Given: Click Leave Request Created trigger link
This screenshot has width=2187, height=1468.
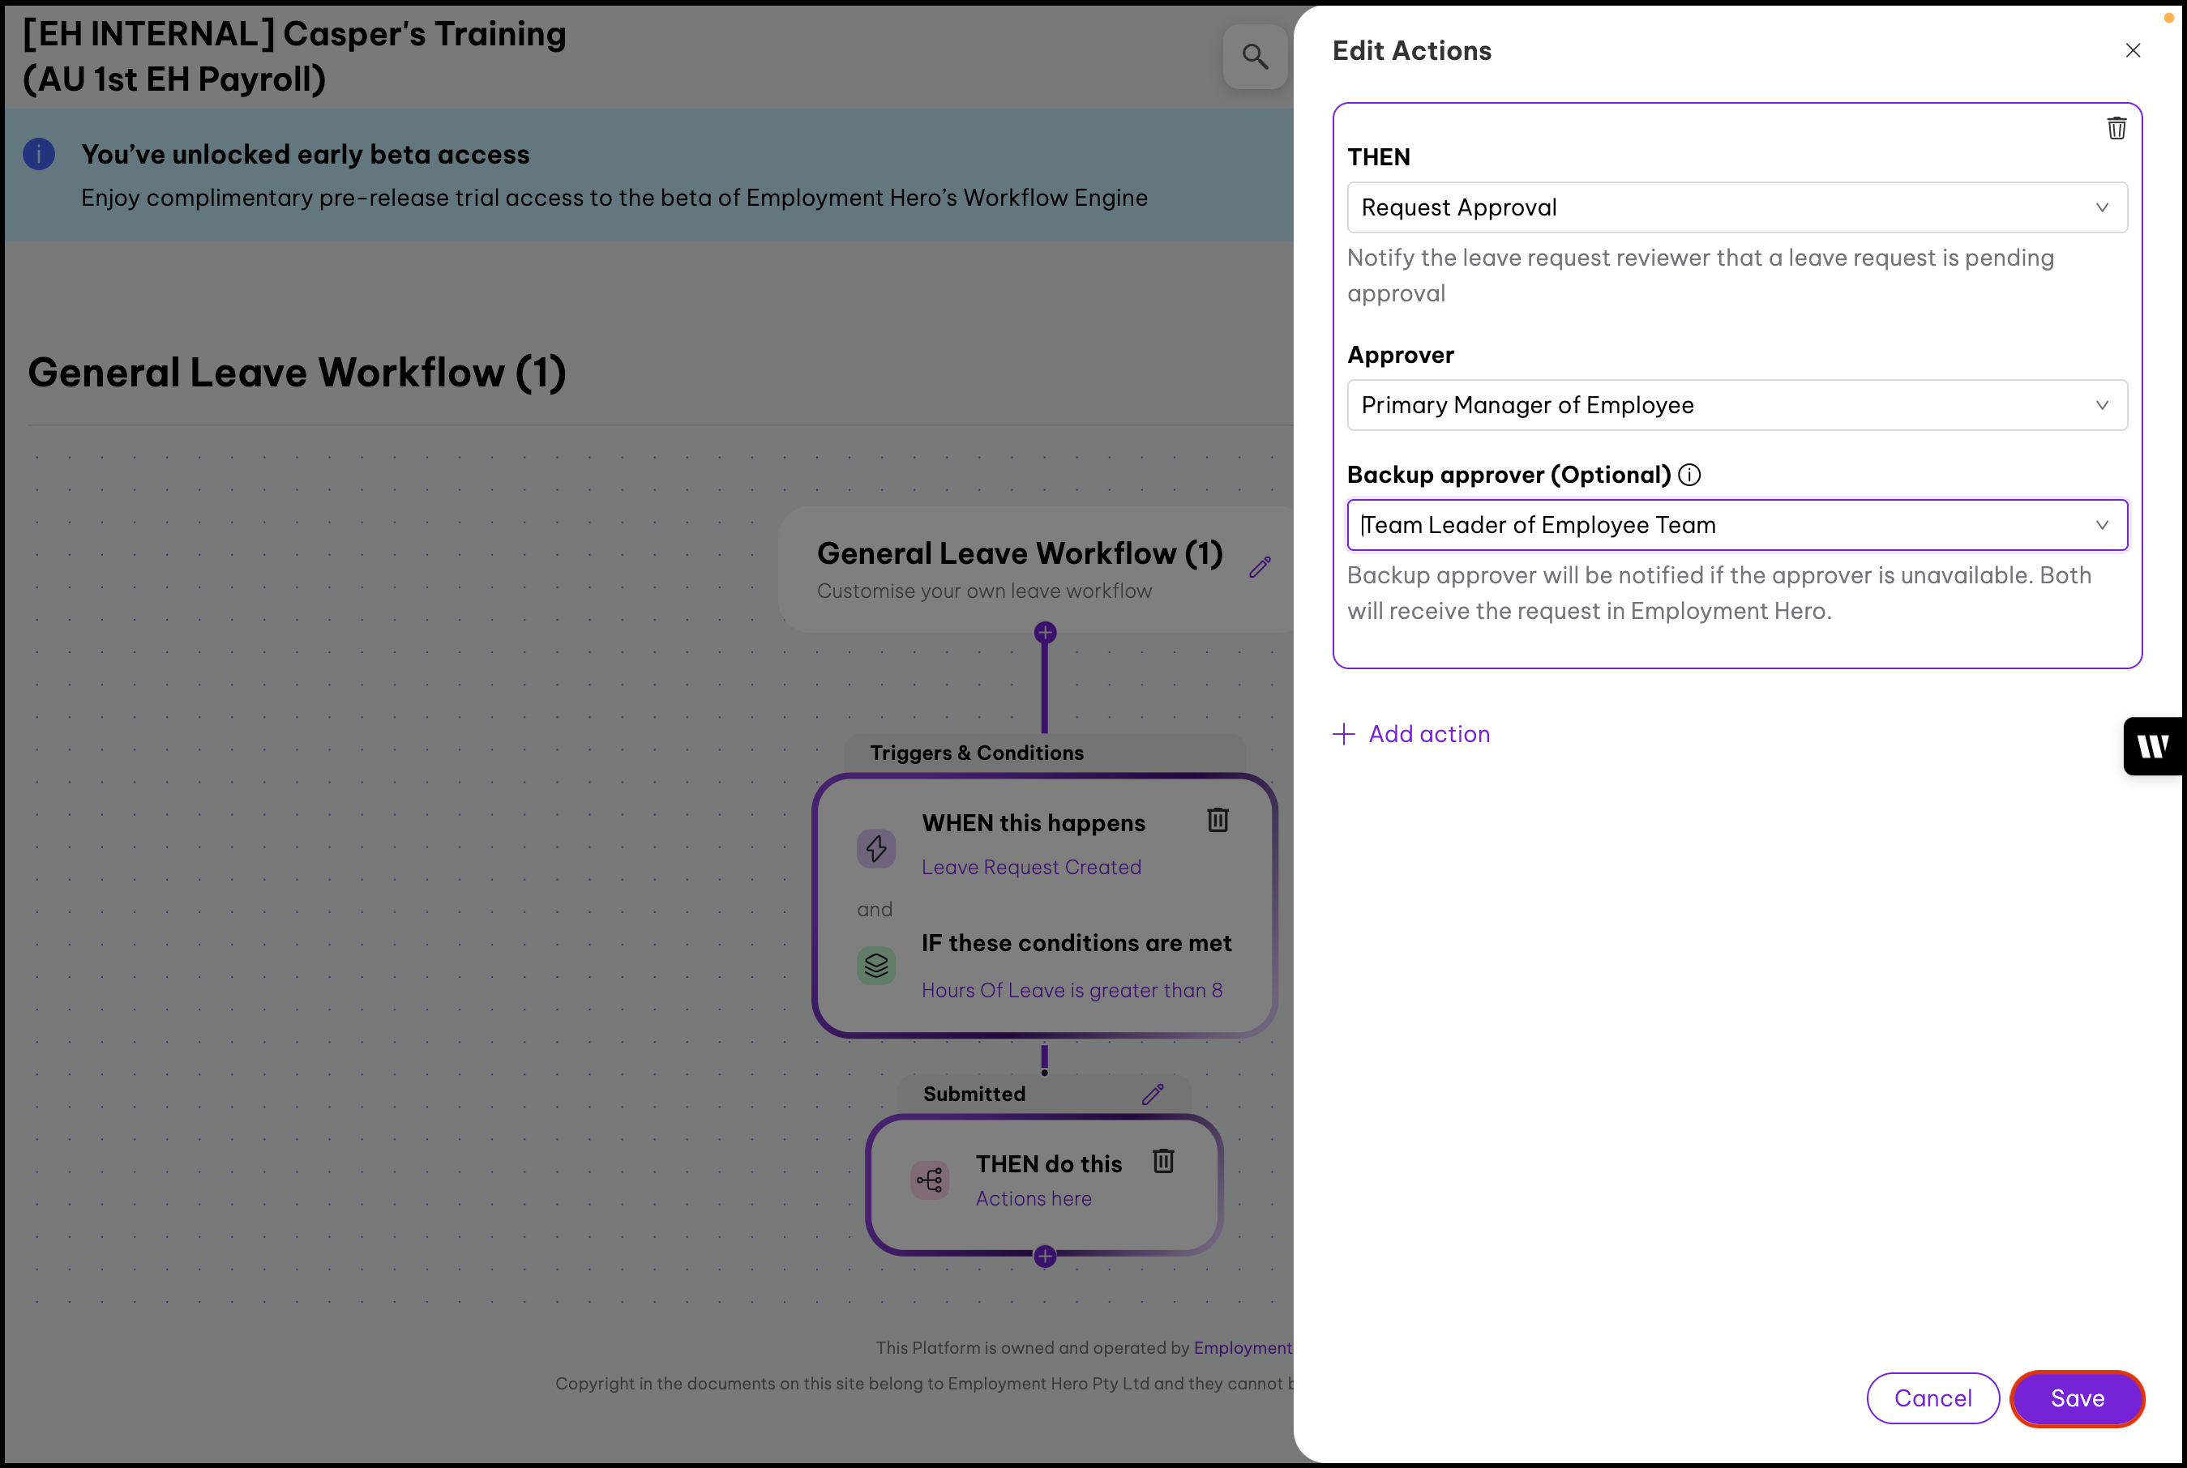Looking at the screenshot, I should [1031, 867].
